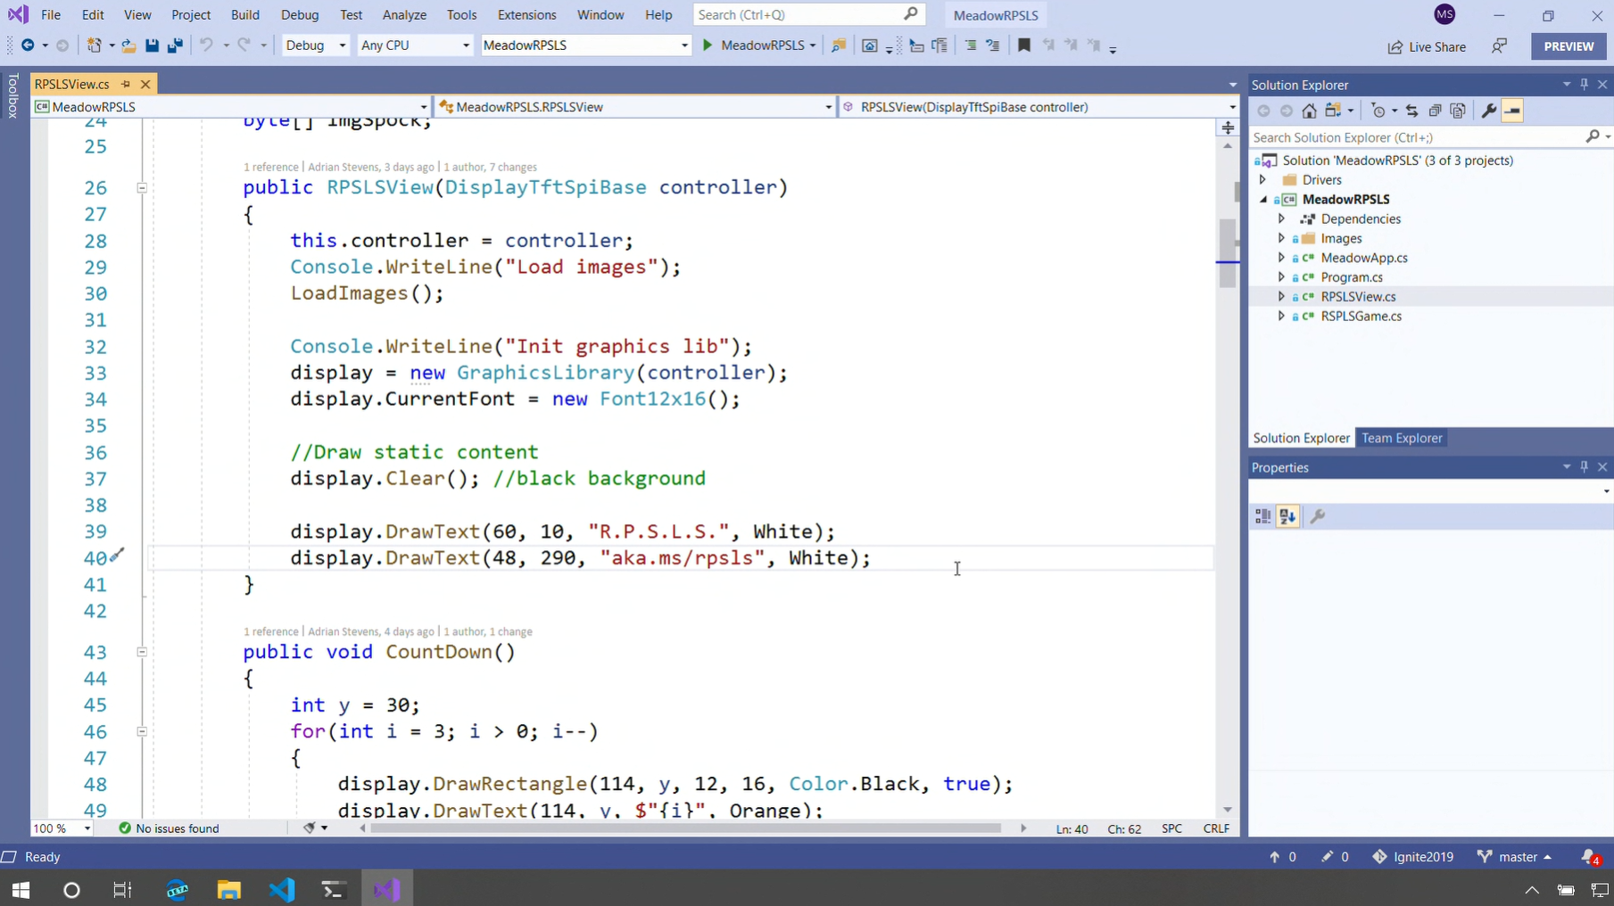Toggle Categorized view in Properties panel

coord(1262,516)
